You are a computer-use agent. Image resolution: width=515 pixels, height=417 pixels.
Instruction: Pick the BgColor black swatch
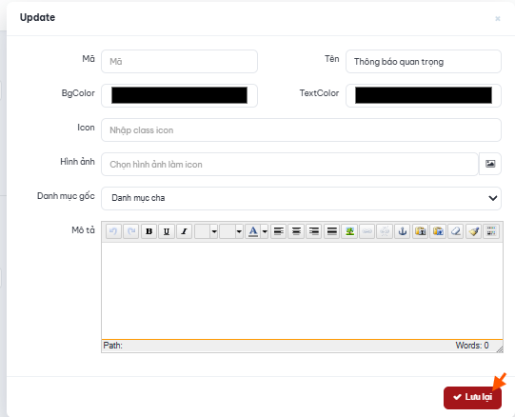tap(179, 95)
